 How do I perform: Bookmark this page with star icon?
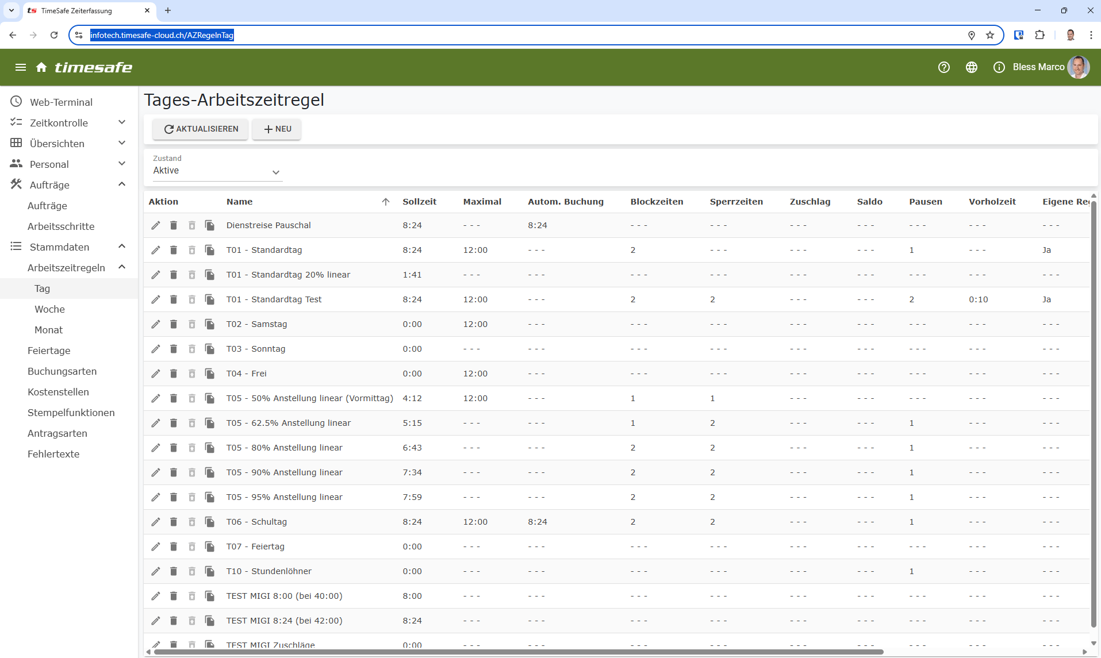[x=990, y=35]
